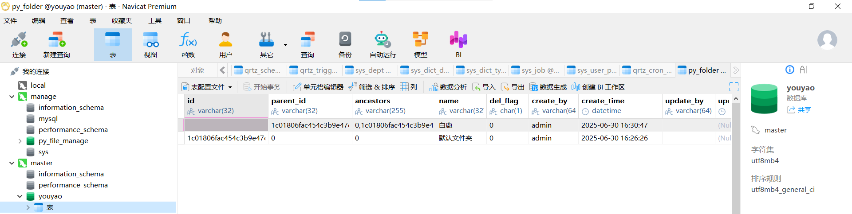Collapse the manage connection node
Viewport: 852px width, 214px height.
12,97
